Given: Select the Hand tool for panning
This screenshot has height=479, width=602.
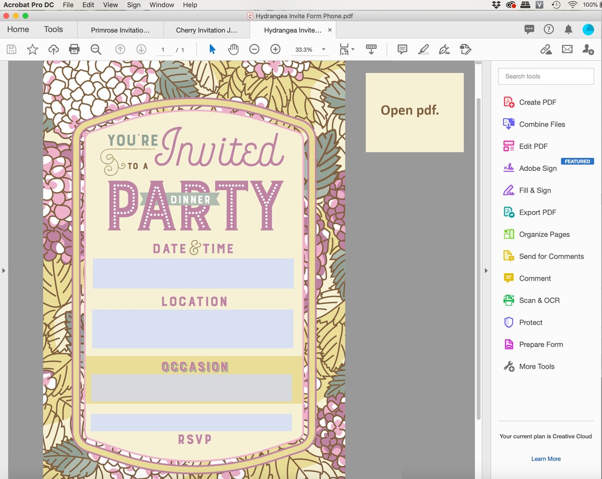Looking at the screenshot, I should (233, 49).
